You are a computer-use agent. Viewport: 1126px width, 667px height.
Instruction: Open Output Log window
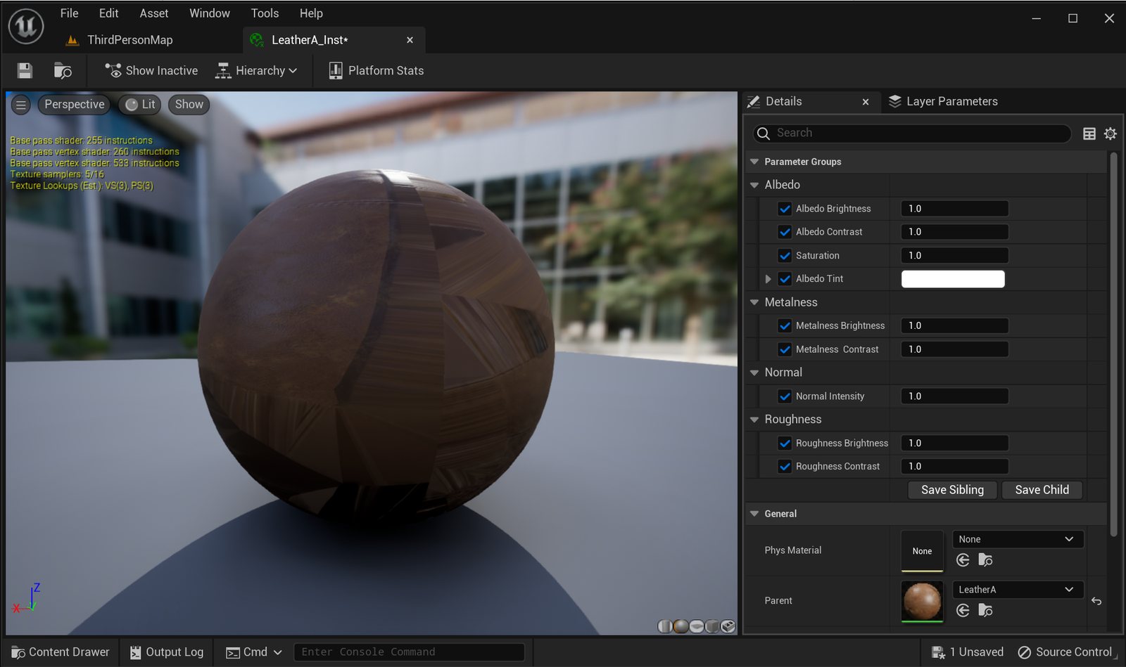click(167, 652)
